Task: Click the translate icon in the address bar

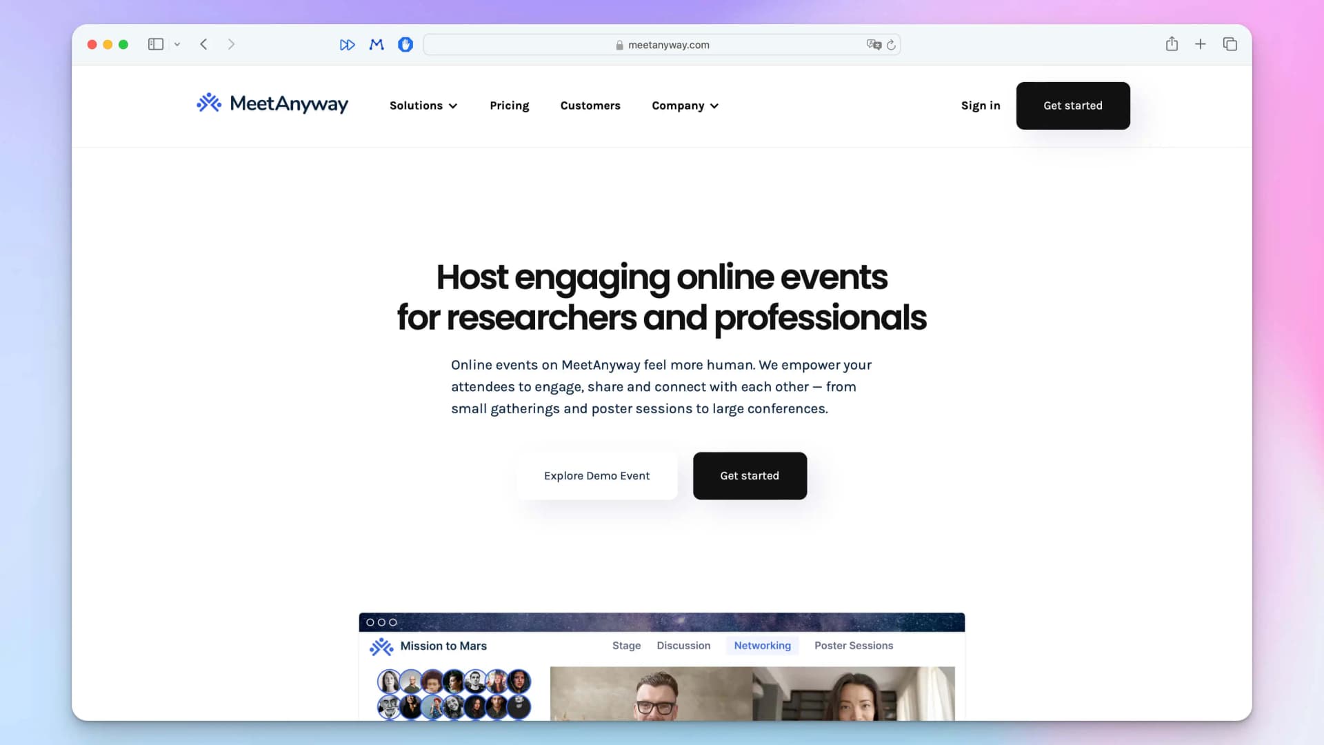Action: [874, 44]
